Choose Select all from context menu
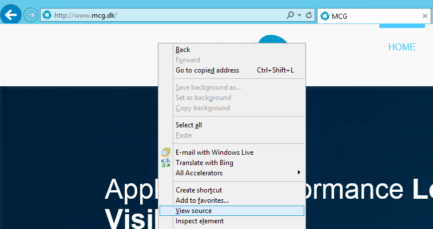The image size is (433, 229). [x=189, y=125]
